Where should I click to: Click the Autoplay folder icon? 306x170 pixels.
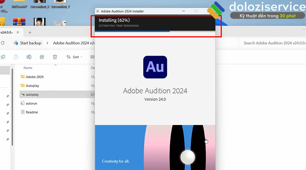tap(23, 86)
